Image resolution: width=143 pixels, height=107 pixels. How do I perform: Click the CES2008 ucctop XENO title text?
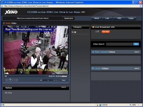[x=54, y=12]
